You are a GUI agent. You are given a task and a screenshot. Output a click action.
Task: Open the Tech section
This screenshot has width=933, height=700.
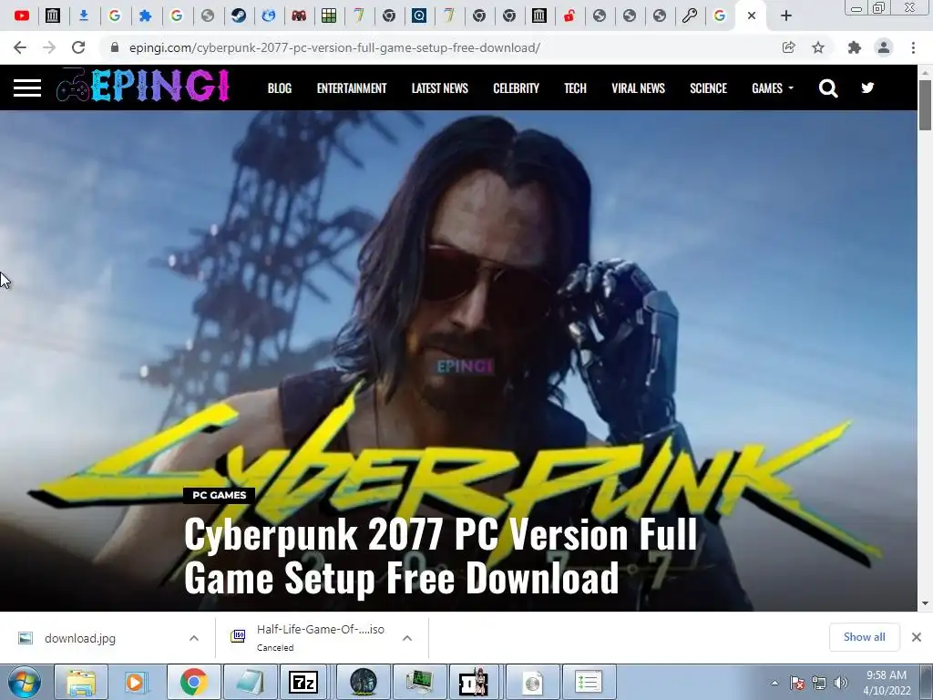576,88
